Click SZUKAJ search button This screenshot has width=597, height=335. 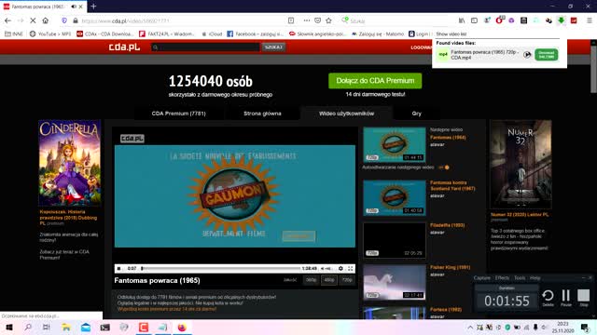point(273,47)
